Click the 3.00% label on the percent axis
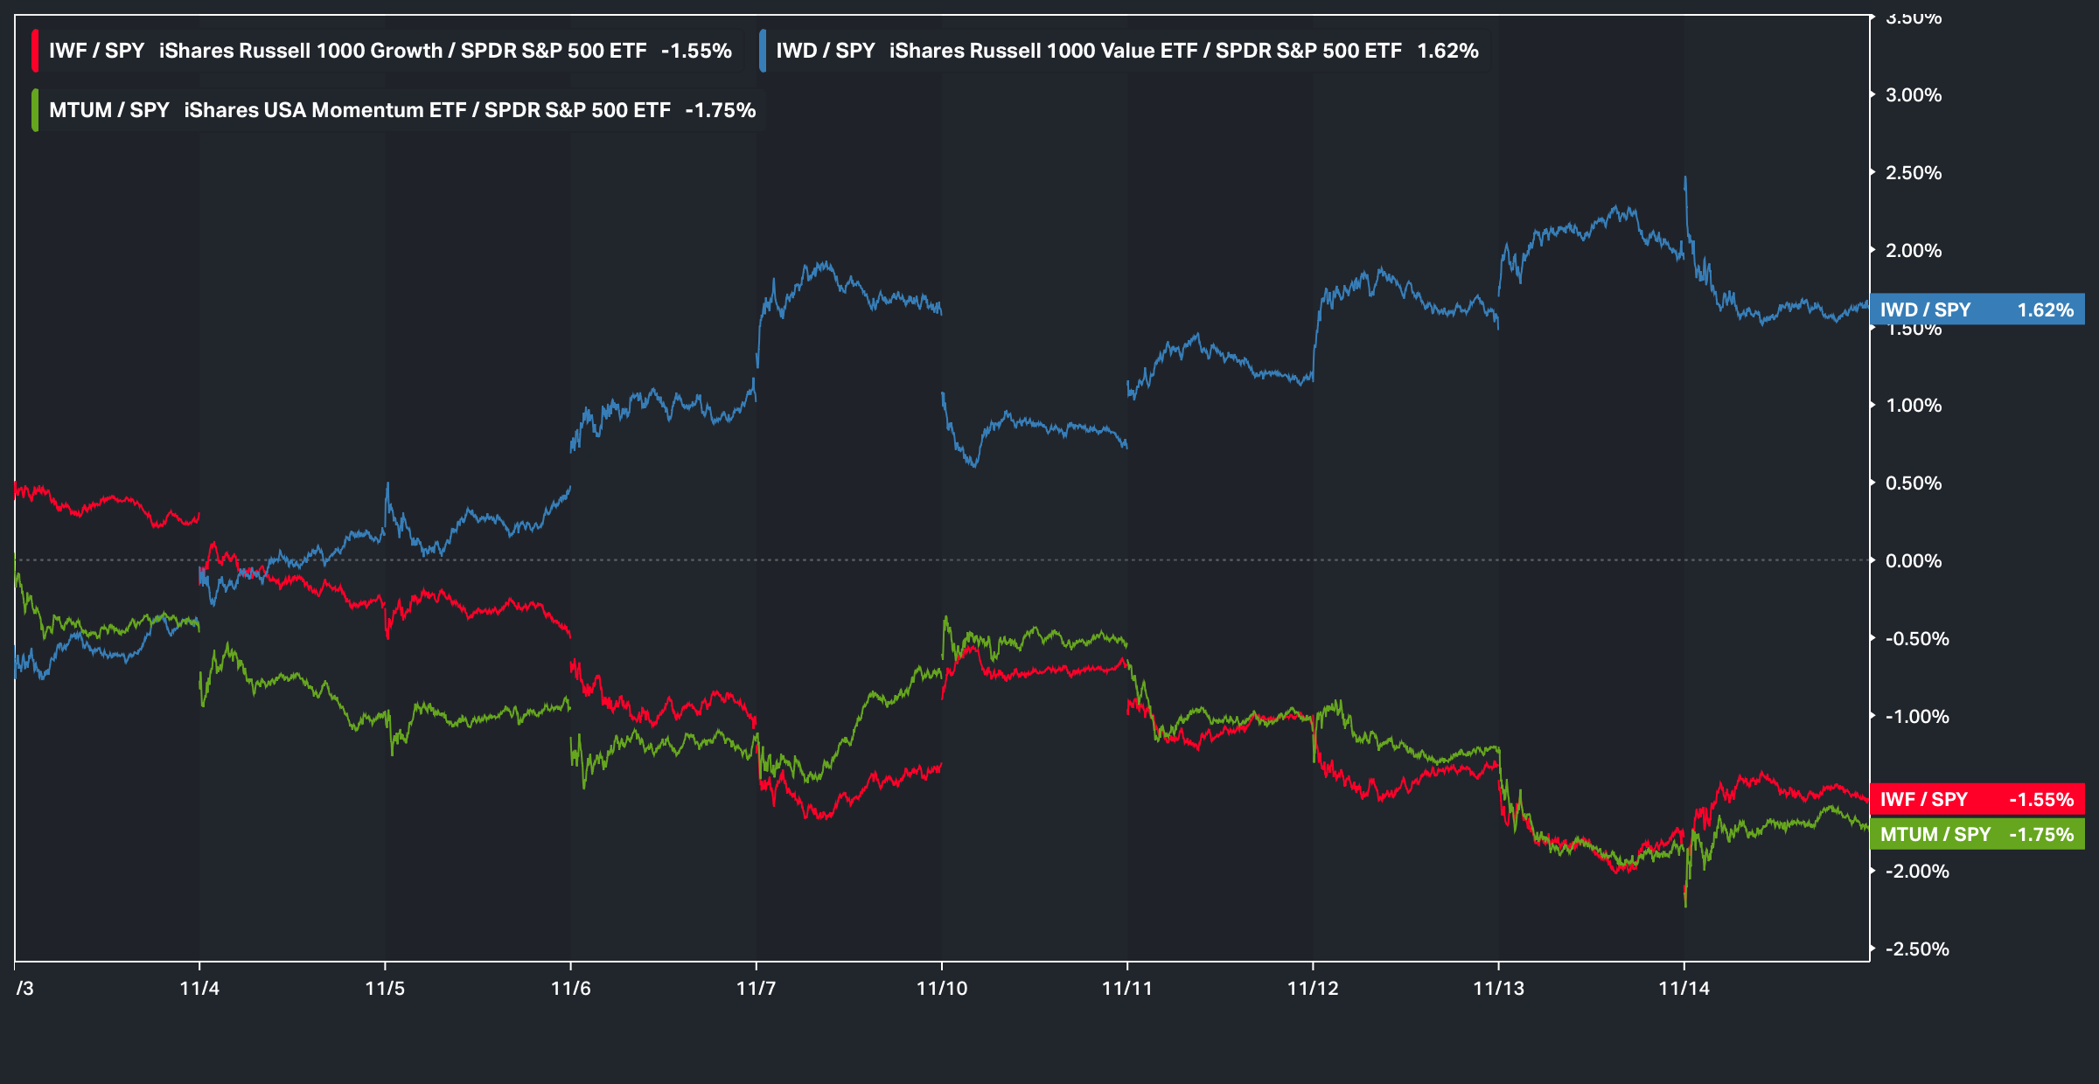Screen dimensions: 2099x1084 coord(1913,94)
